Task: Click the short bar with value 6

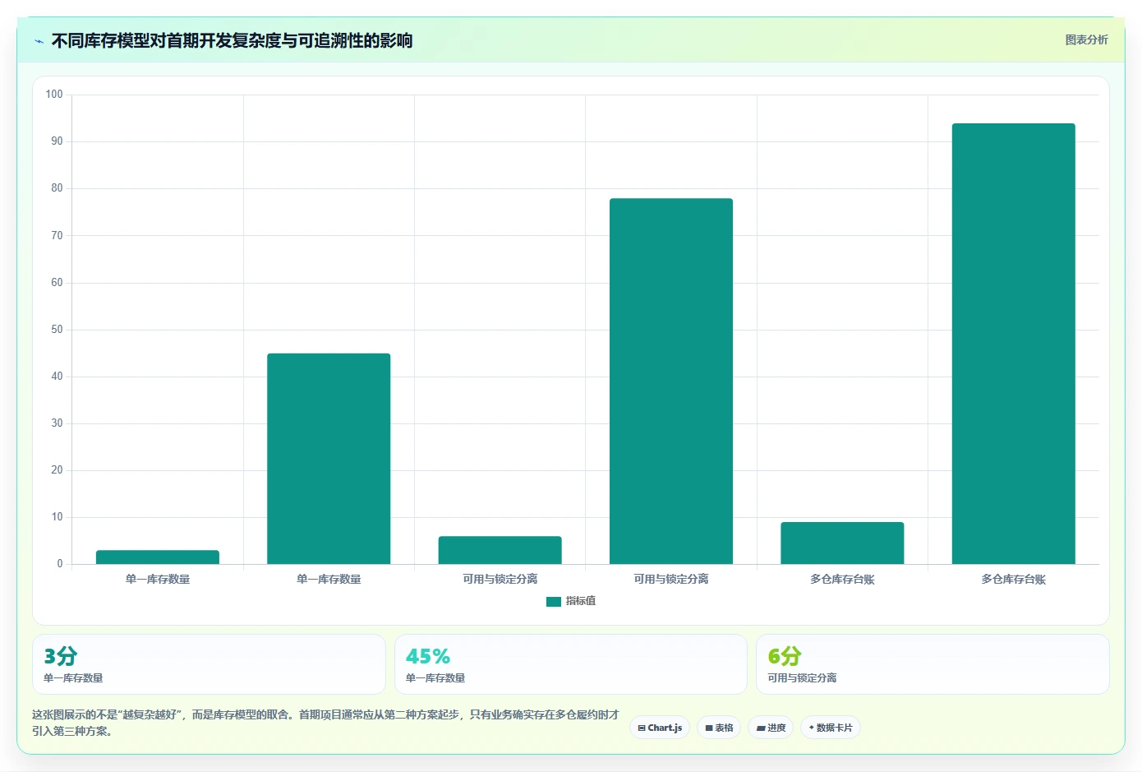Action: tap(500, 550)
